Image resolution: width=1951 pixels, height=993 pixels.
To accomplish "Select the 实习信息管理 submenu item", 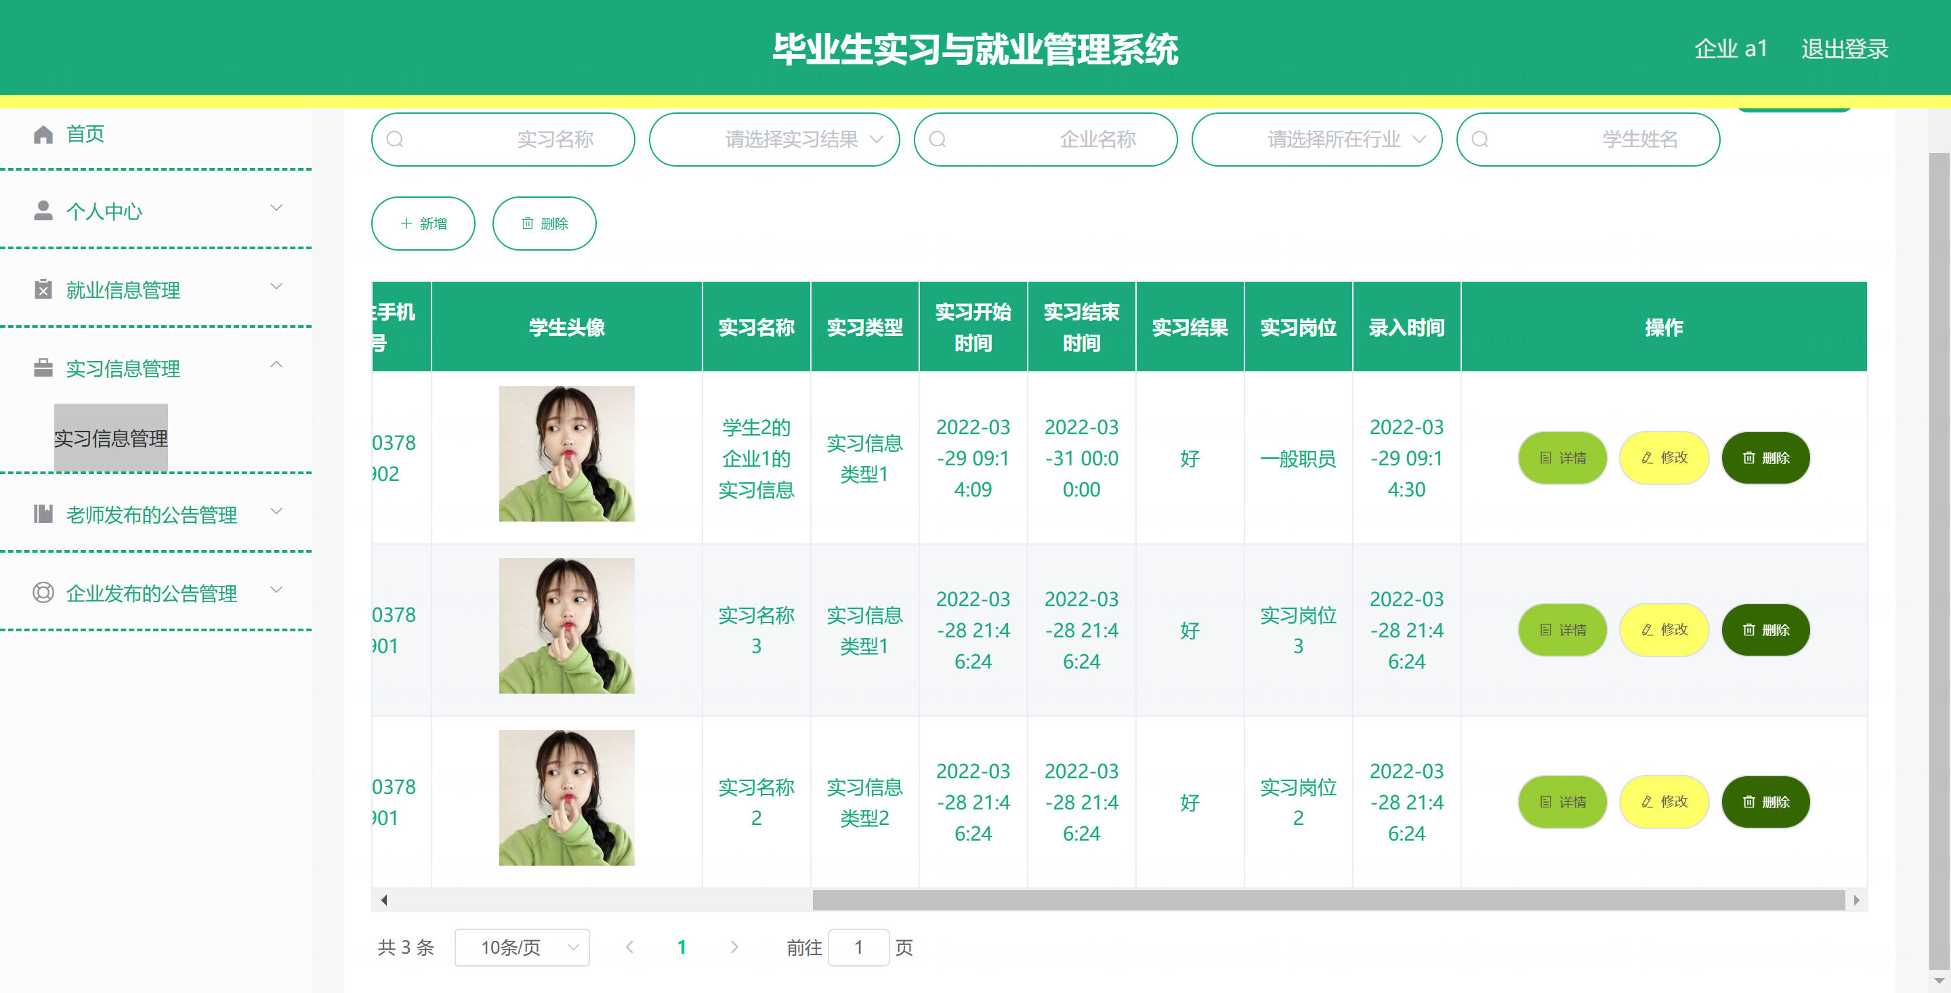I will point(110,438).
